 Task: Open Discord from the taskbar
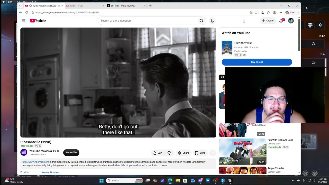pos(200,181)
